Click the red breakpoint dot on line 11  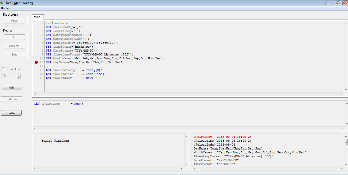[x=36, y=62]
